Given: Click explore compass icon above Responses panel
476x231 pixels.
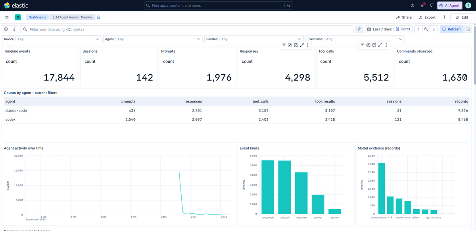Looking at the screenshot, I should point(290,45).
